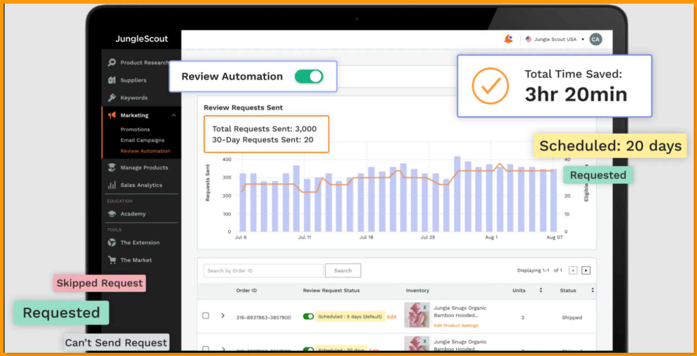The height and width of the screenshot is (356, 697).
Task: Open Manage Products in the sidebar
Action: tap(144, 167)
